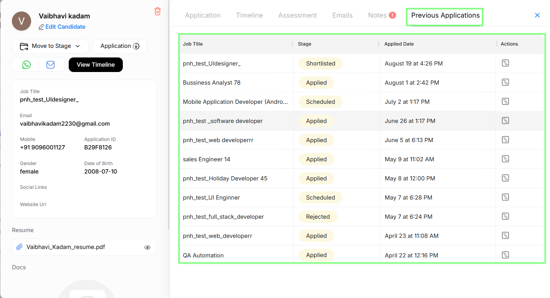Select the pnh_test_UIdesigner_ job title in the table

(x=212, y=64)
